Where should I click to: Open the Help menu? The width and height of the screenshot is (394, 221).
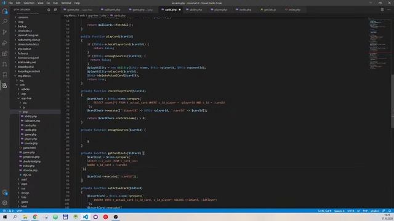coord(77,3)
